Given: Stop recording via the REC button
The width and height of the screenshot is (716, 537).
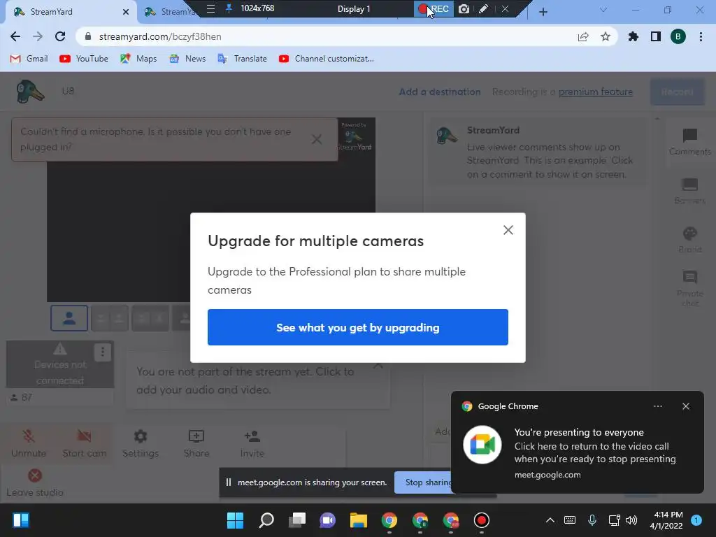Looking at the screenshot, I should pyautogui.click(x=434, y=8).
